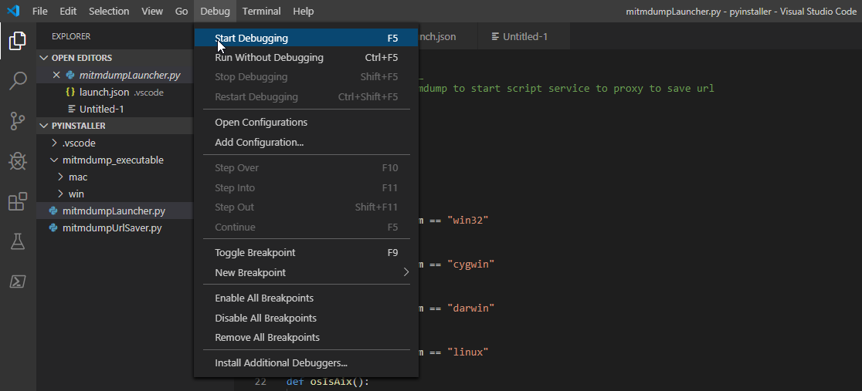Open the Terminal menu

click(x=261, y=11)
